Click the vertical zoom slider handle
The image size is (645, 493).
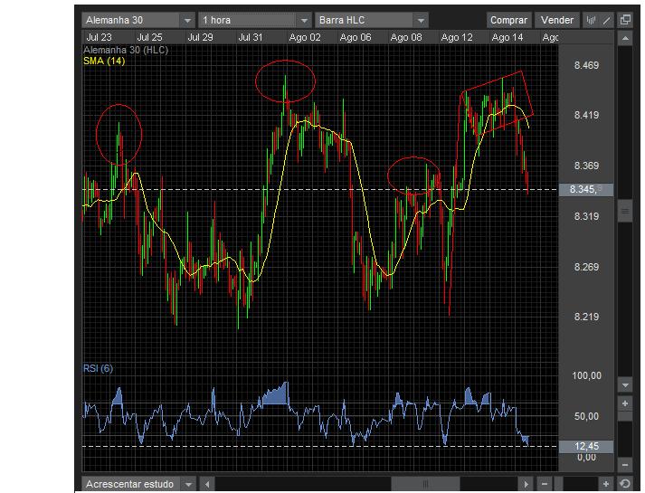(625, 416)
